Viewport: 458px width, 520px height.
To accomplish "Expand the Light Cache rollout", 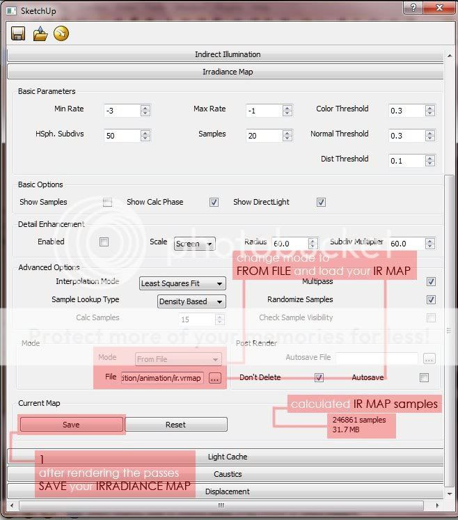I will [226, 457].
